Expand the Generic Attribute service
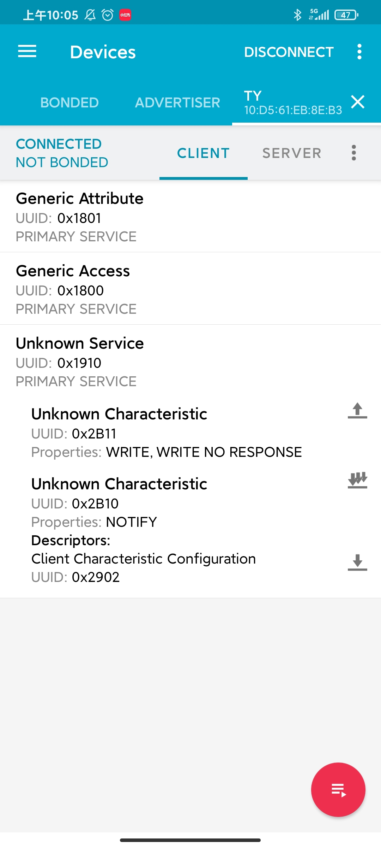This screenshot has width=381, height=848. coord(190,217)
